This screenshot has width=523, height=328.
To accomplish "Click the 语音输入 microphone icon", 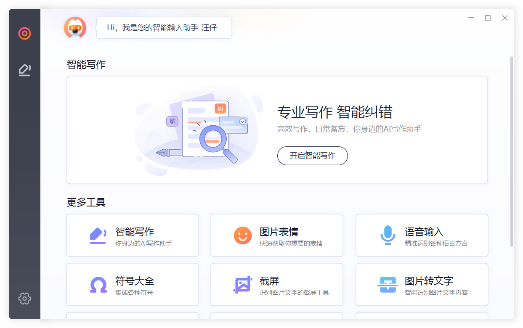I will (x=388, y=235).
